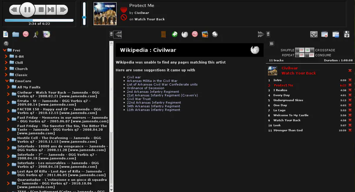Ban this track with the prohibition icon
The image size is (355, 192).
[124, 17]
